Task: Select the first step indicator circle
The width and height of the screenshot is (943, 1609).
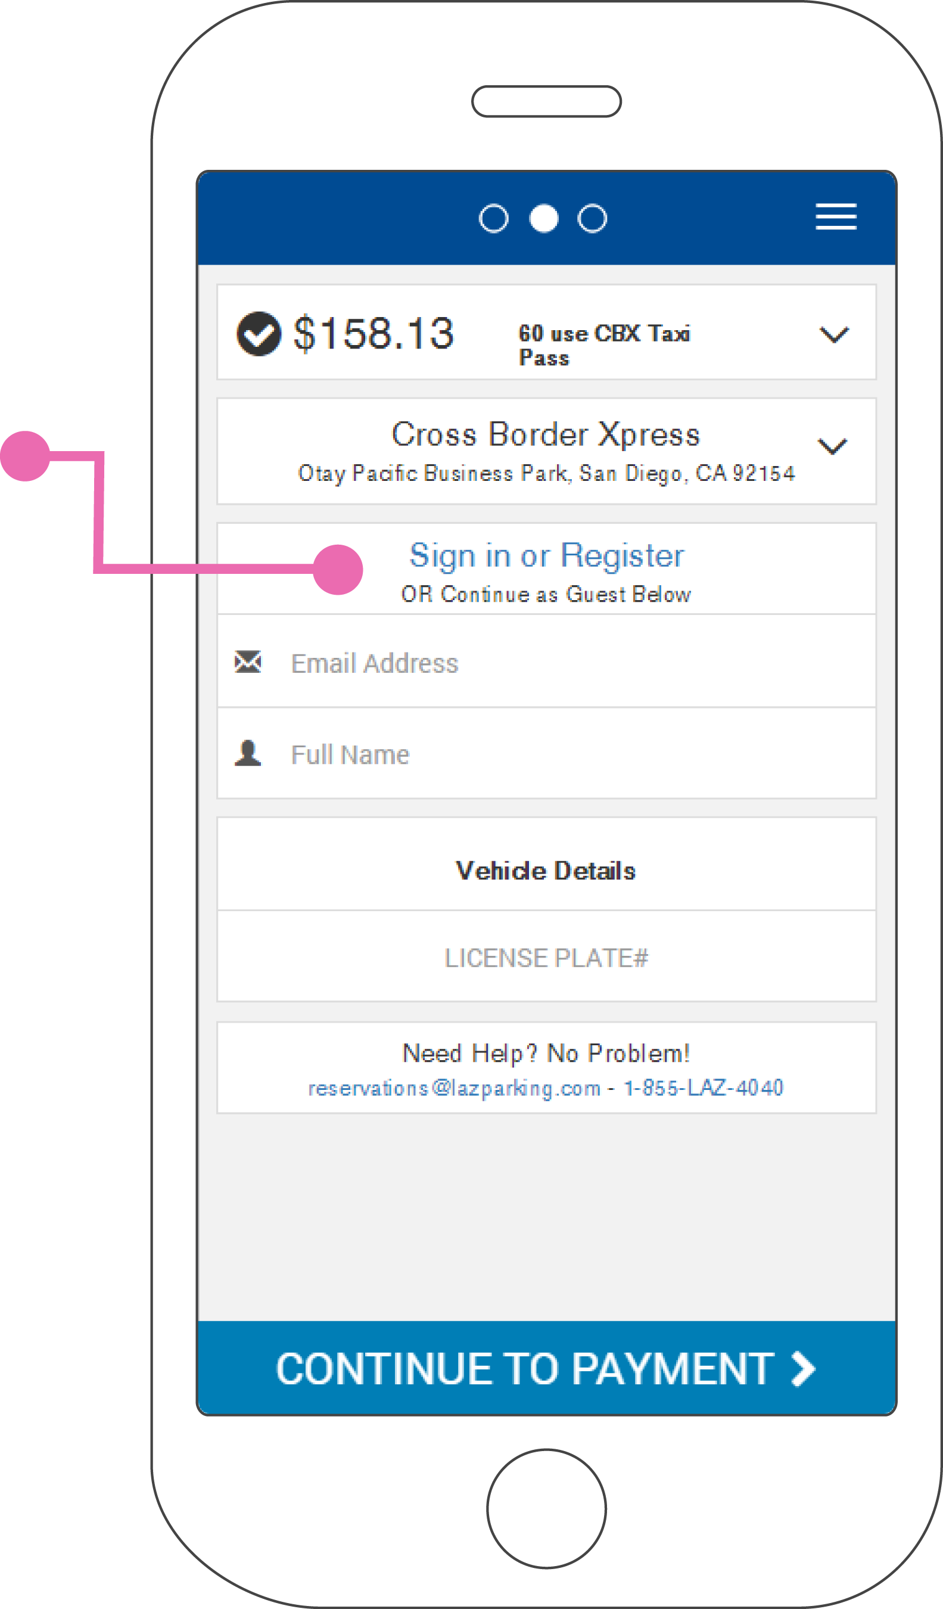Action: click(493, 218)
